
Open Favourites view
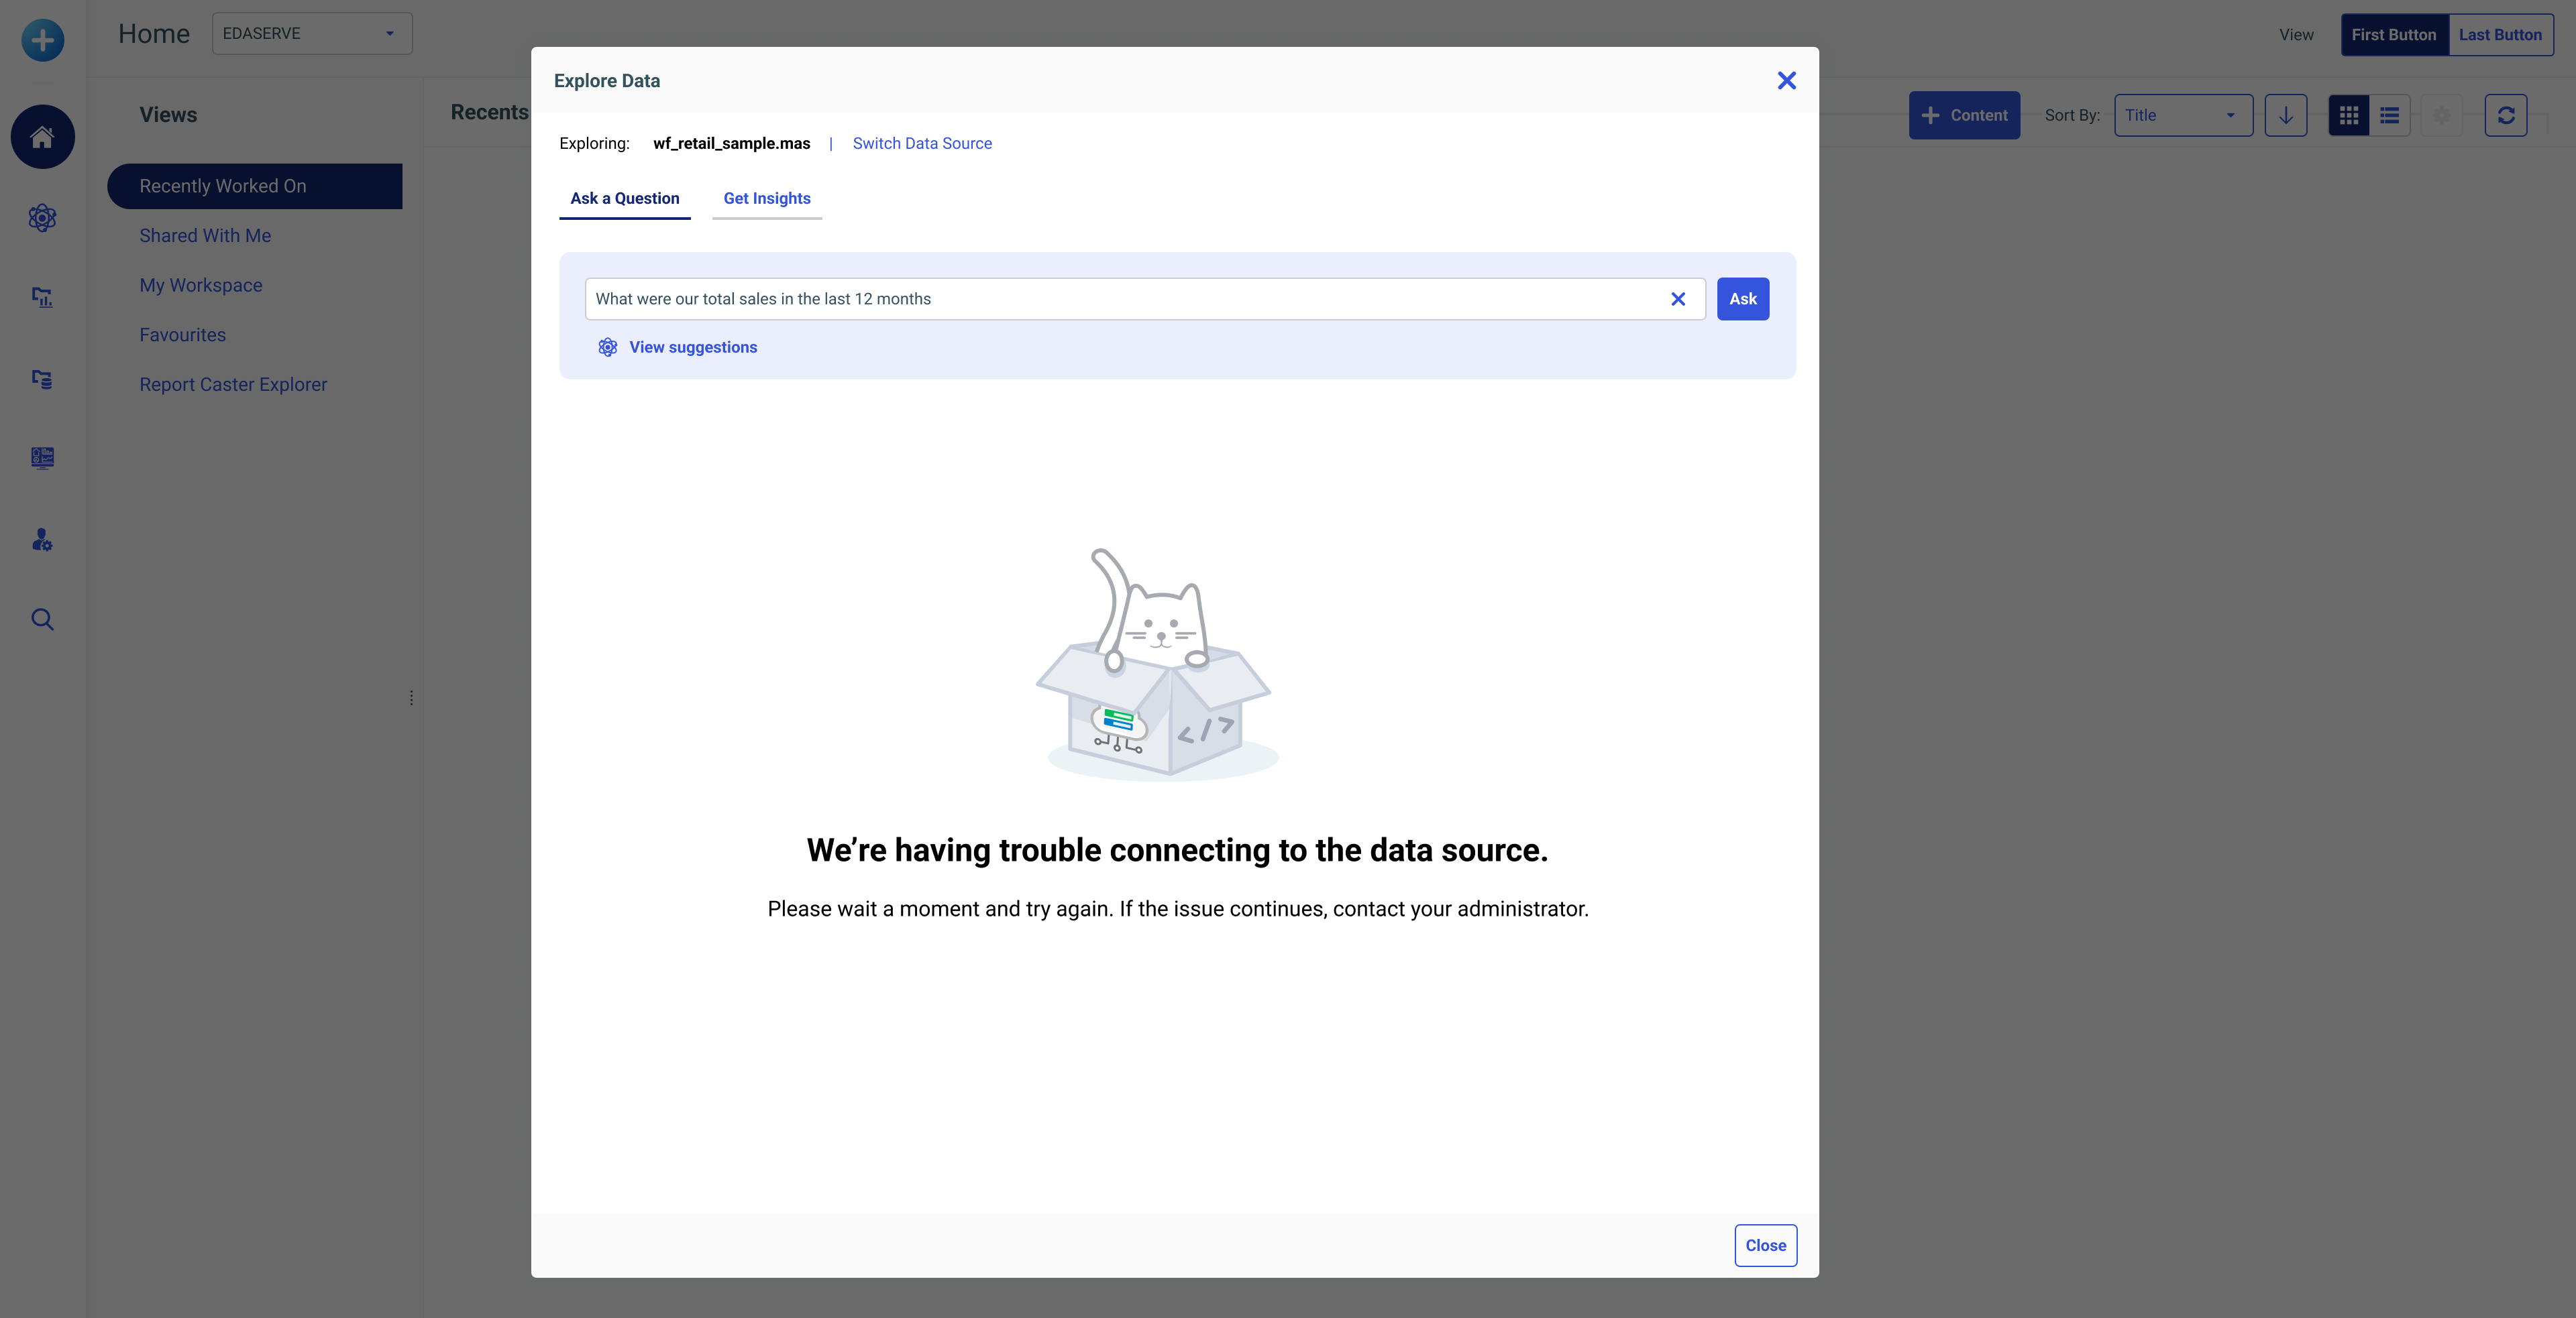(x=183, y=335)
